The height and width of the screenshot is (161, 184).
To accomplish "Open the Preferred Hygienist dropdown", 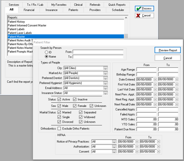I will click(105, 83).
